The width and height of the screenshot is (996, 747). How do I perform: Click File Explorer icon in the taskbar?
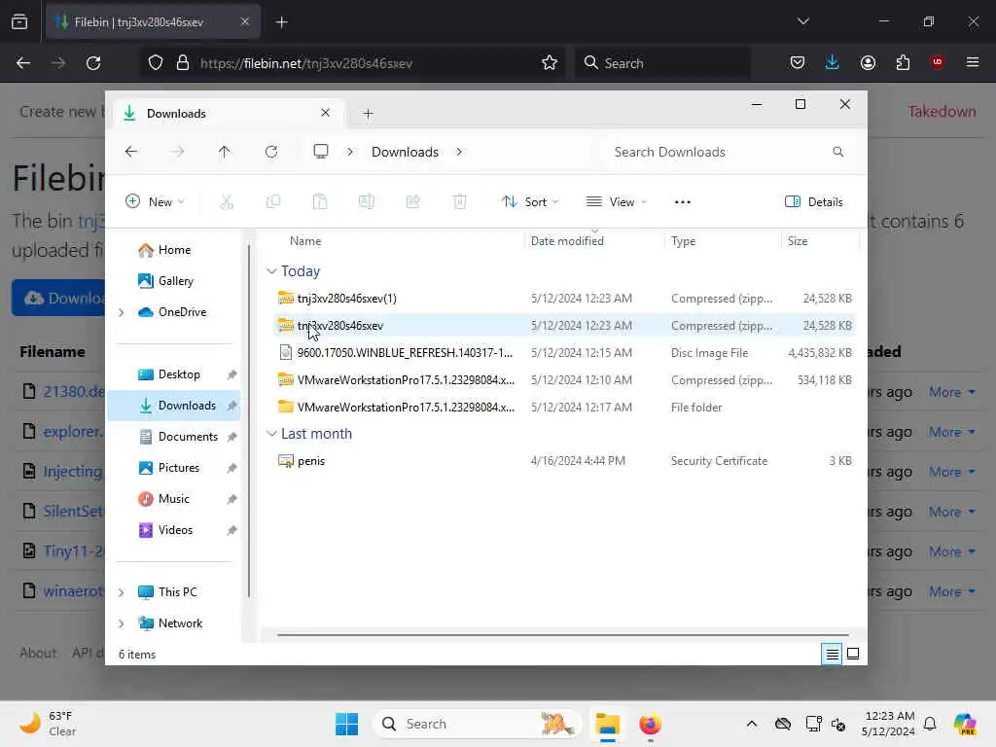pos(607,724)
